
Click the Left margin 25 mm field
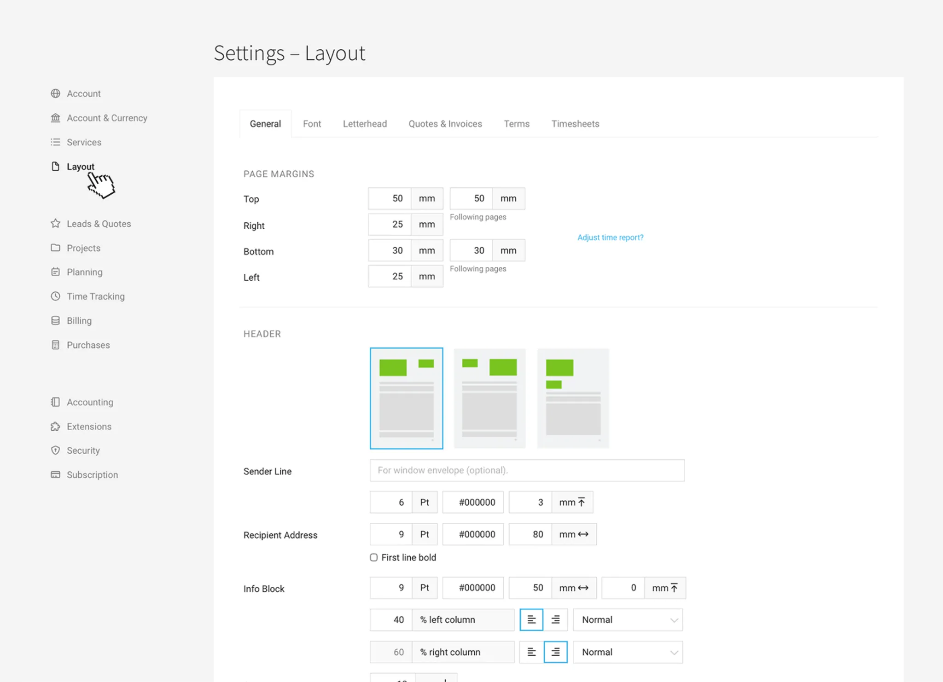390,276
